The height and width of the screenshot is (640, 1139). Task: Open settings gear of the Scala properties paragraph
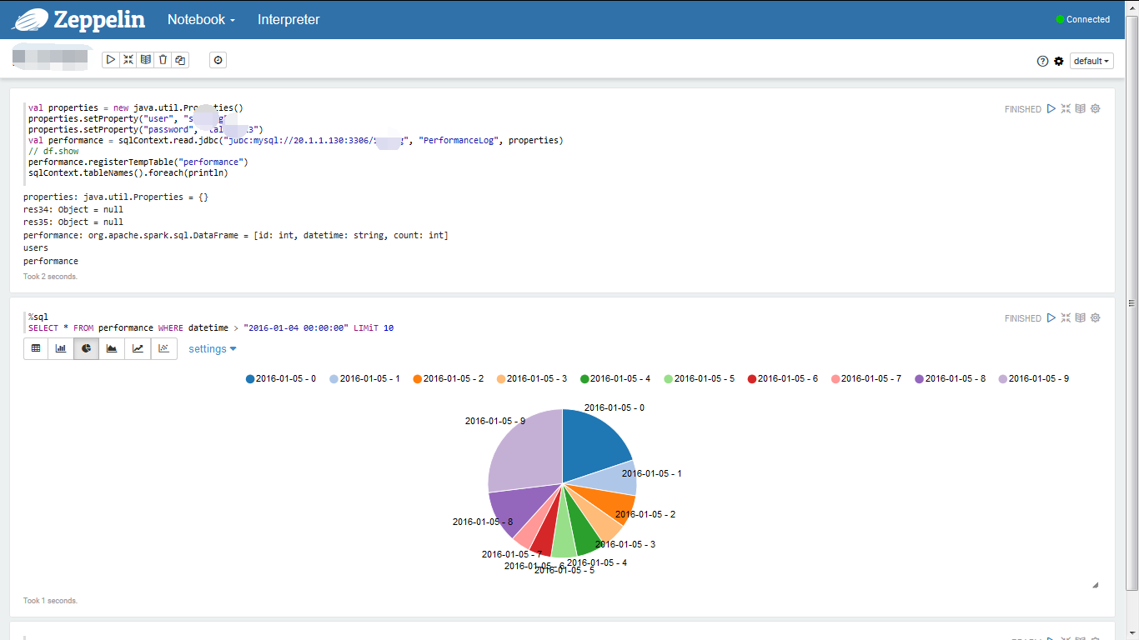point(1096,108)
